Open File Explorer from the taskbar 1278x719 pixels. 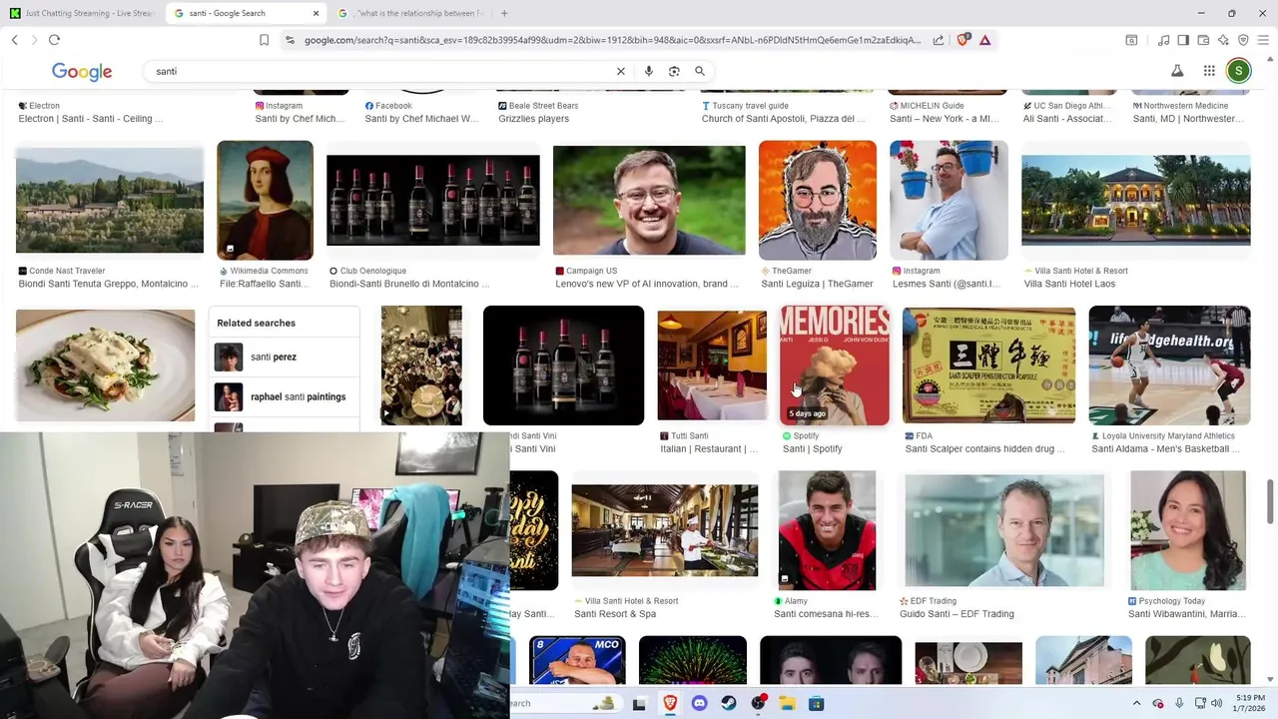787,703
